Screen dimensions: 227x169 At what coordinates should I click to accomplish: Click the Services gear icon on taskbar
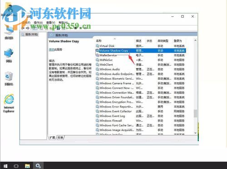[x=38, y=166]
